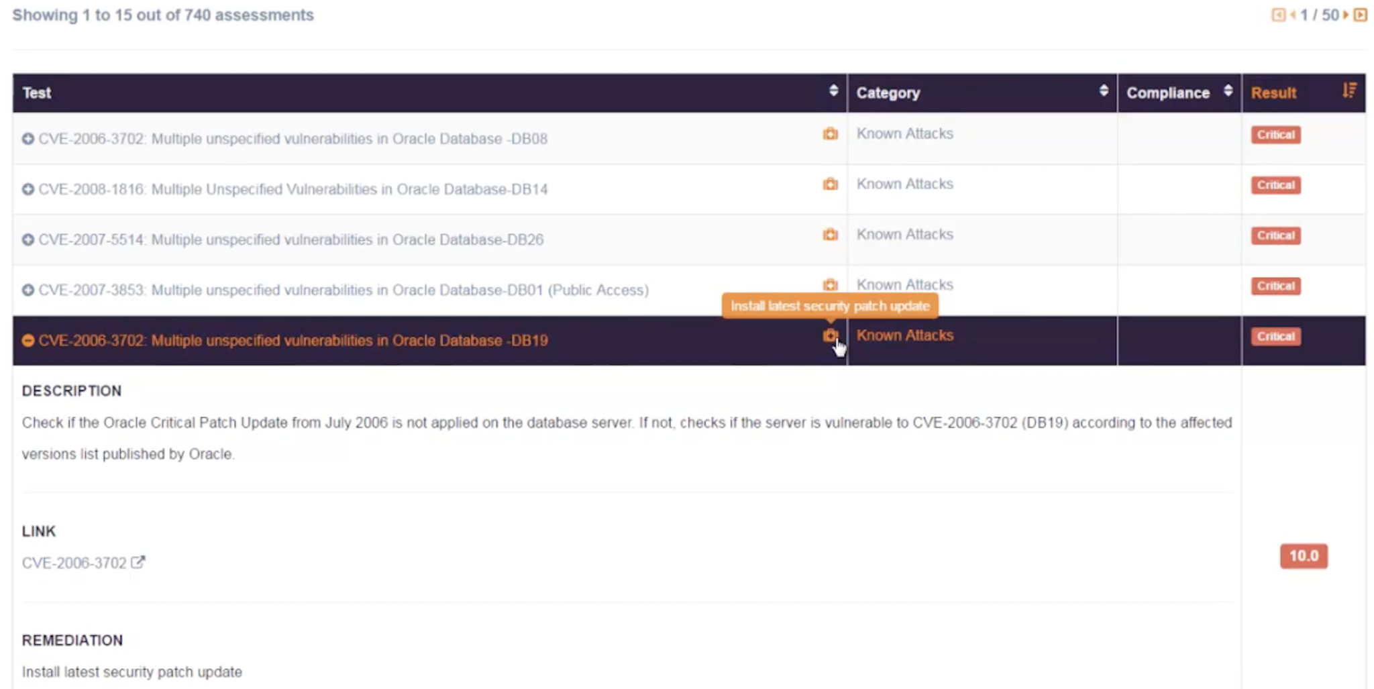Expand the CVE-2008-1816 DB14 test row

[x=28, y=189]
